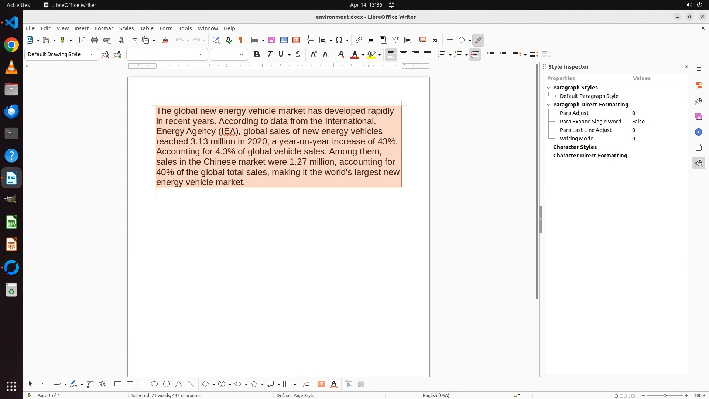Toggle Formatting Marks pilcrow button

240,40
